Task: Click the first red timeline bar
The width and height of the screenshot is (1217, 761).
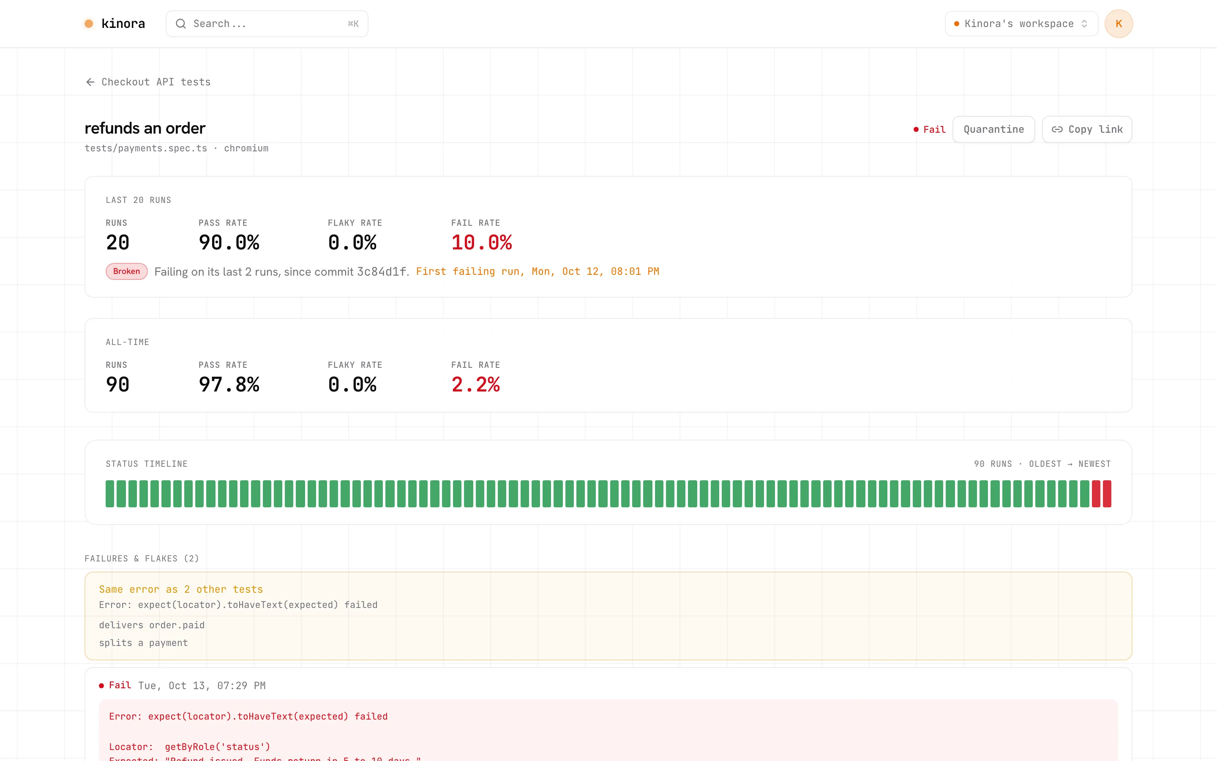Action: click(1096, 493)
